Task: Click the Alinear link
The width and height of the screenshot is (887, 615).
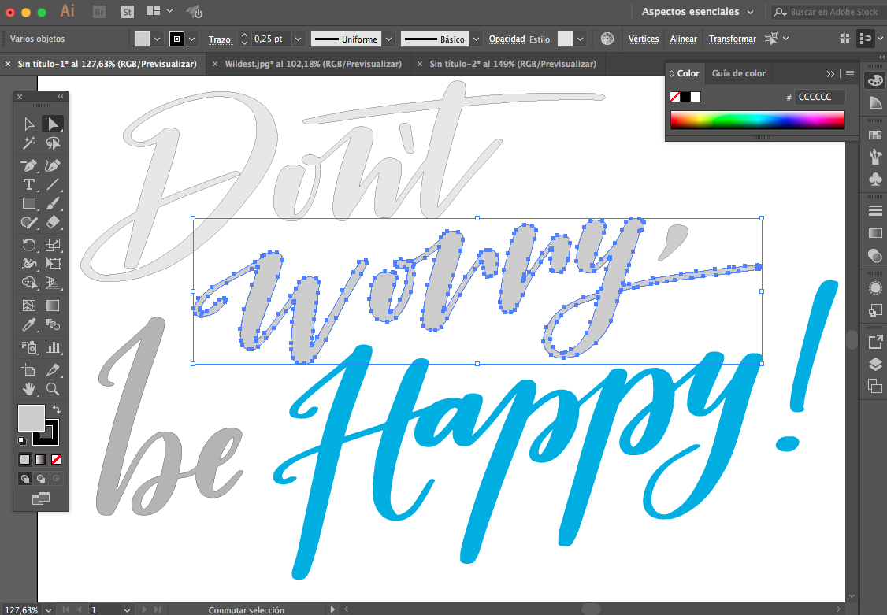Action: 683,39
